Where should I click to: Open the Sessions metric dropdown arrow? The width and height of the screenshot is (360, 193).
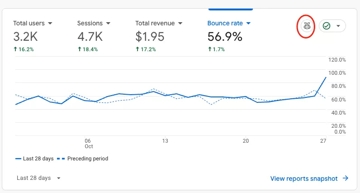pyautogui.click(x=108, y=23)
